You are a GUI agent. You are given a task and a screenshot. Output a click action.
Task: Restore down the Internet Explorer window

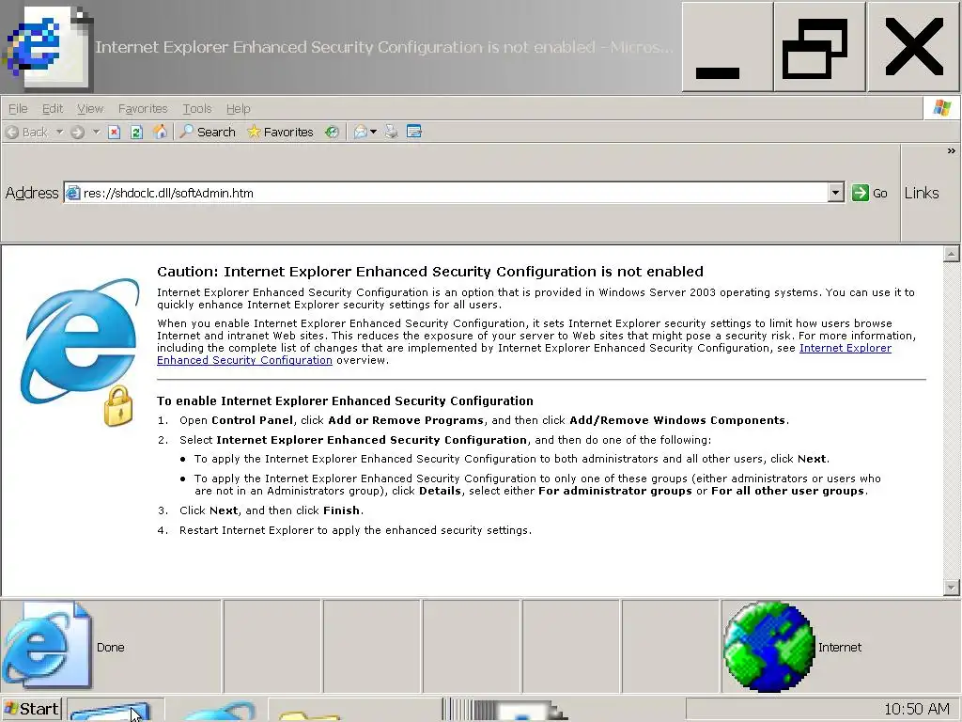pos(819,47)
